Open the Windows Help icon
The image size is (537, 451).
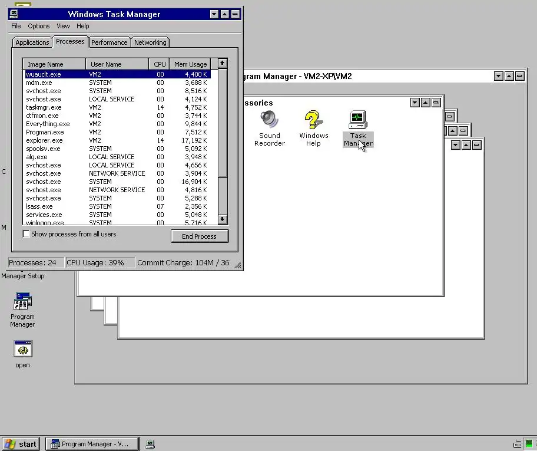313,129
